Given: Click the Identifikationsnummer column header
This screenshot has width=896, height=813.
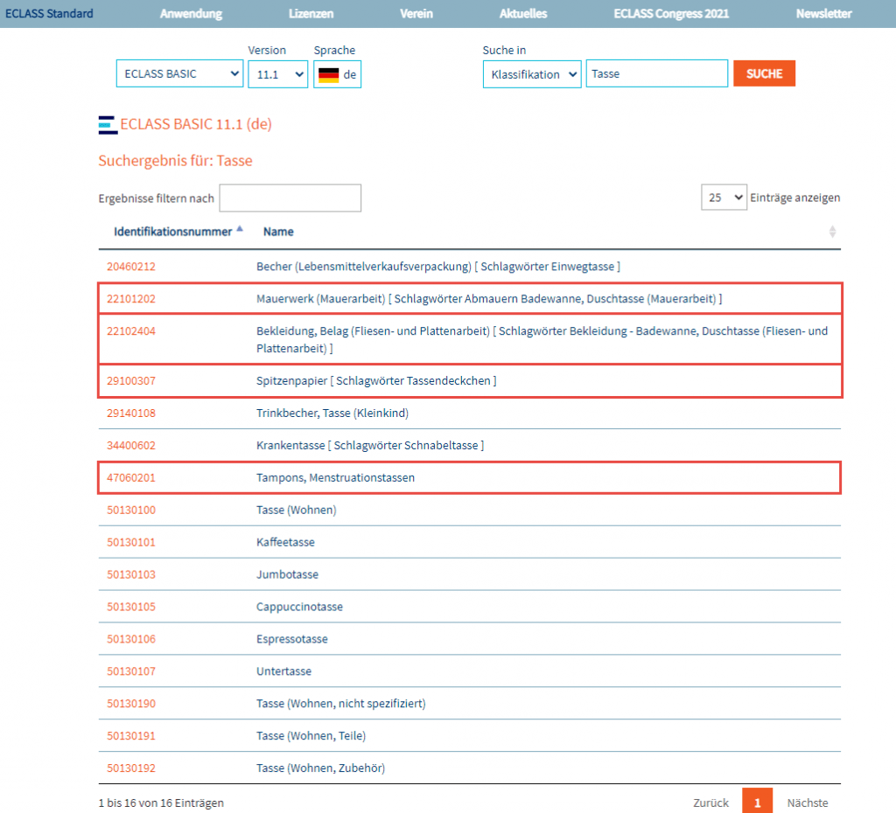Looking at the screenshot, I should (172, 232).
